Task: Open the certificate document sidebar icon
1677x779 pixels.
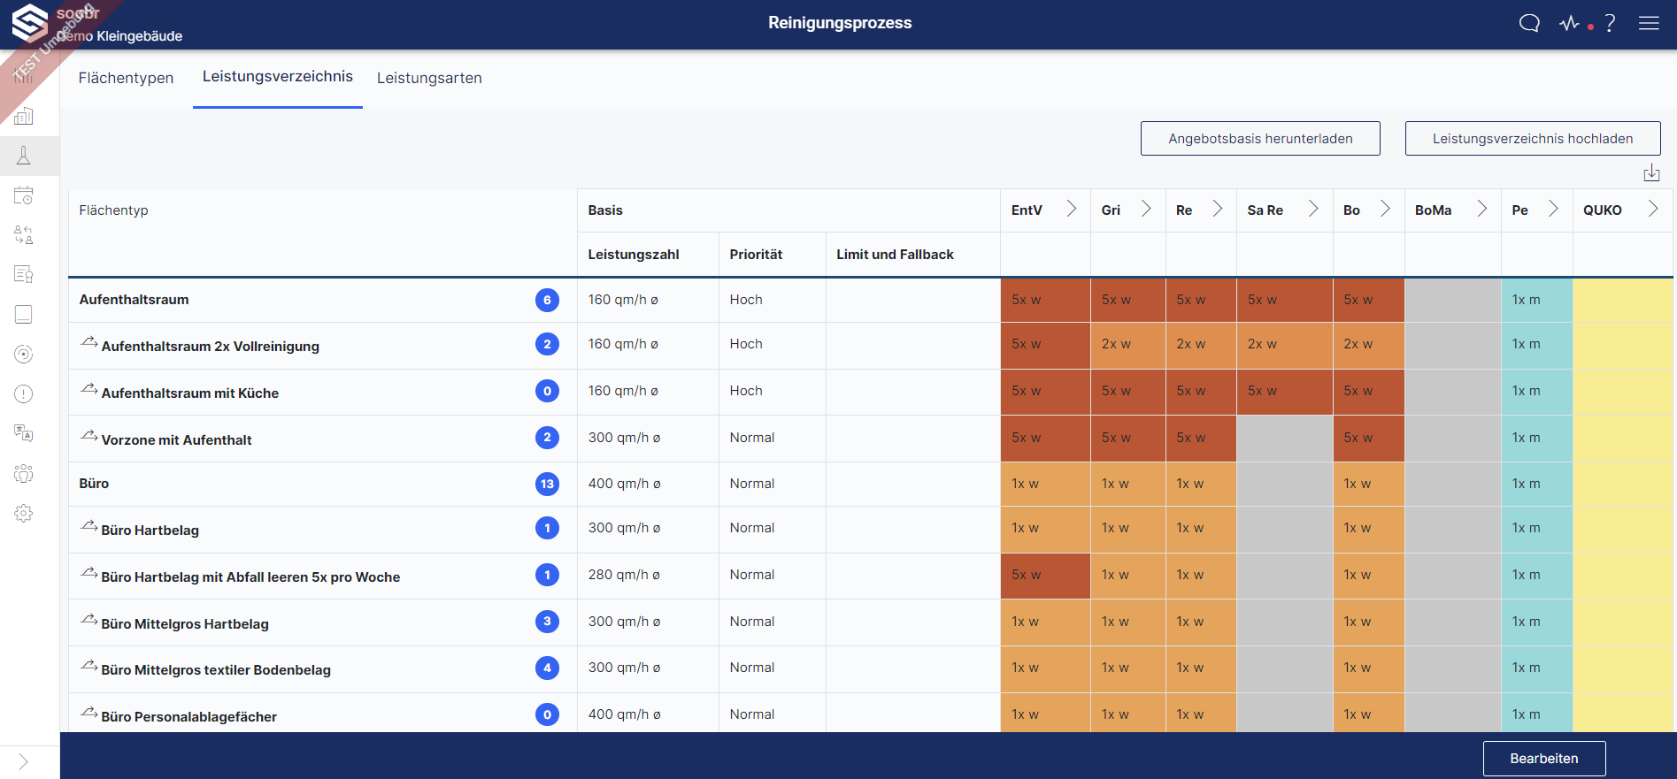Action: click(24, 274)
